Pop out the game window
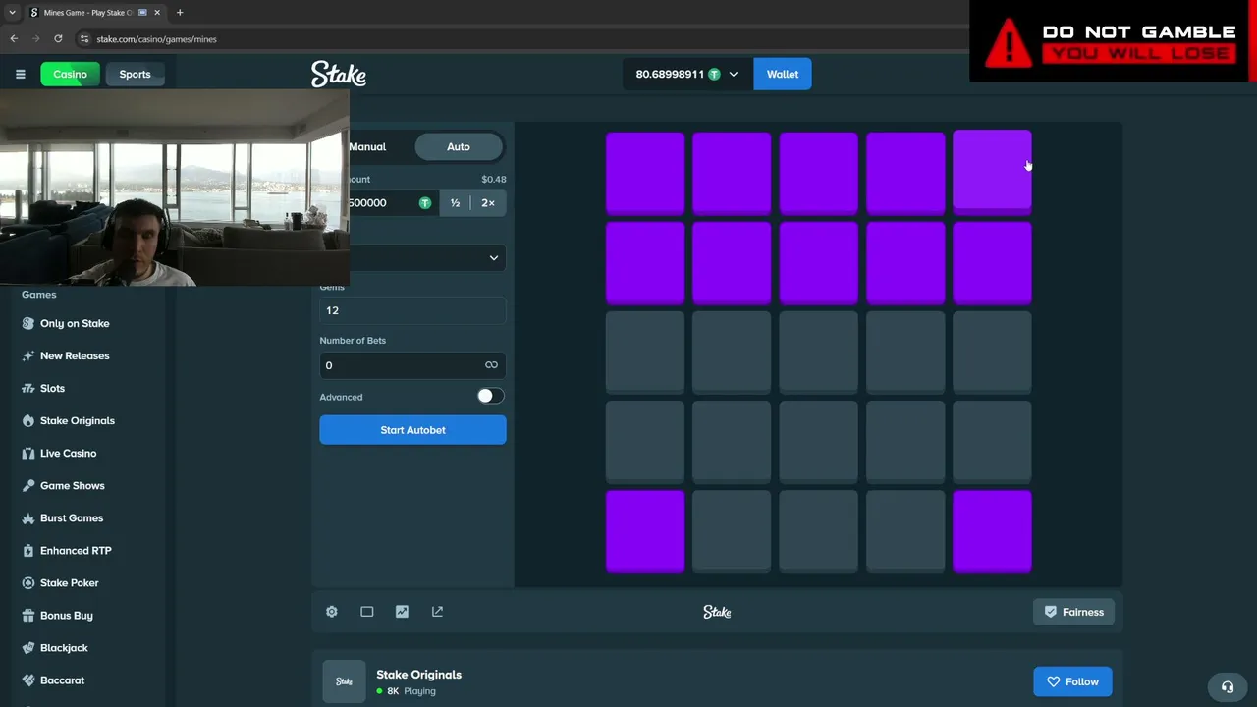This screenshot has height=707, width=1257. pyautogui.click(x=437, y=612)
